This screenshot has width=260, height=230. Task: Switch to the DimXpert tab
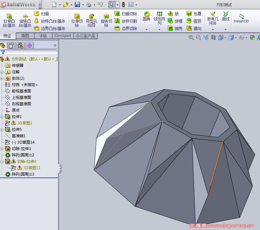point(63,36)
